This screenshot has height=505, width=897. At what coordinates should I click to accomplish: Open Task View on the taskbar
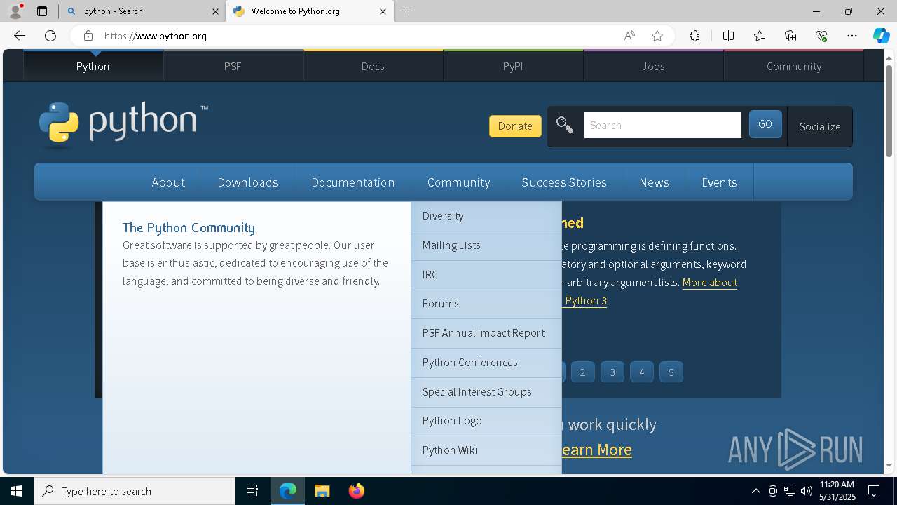click(252, 491)
